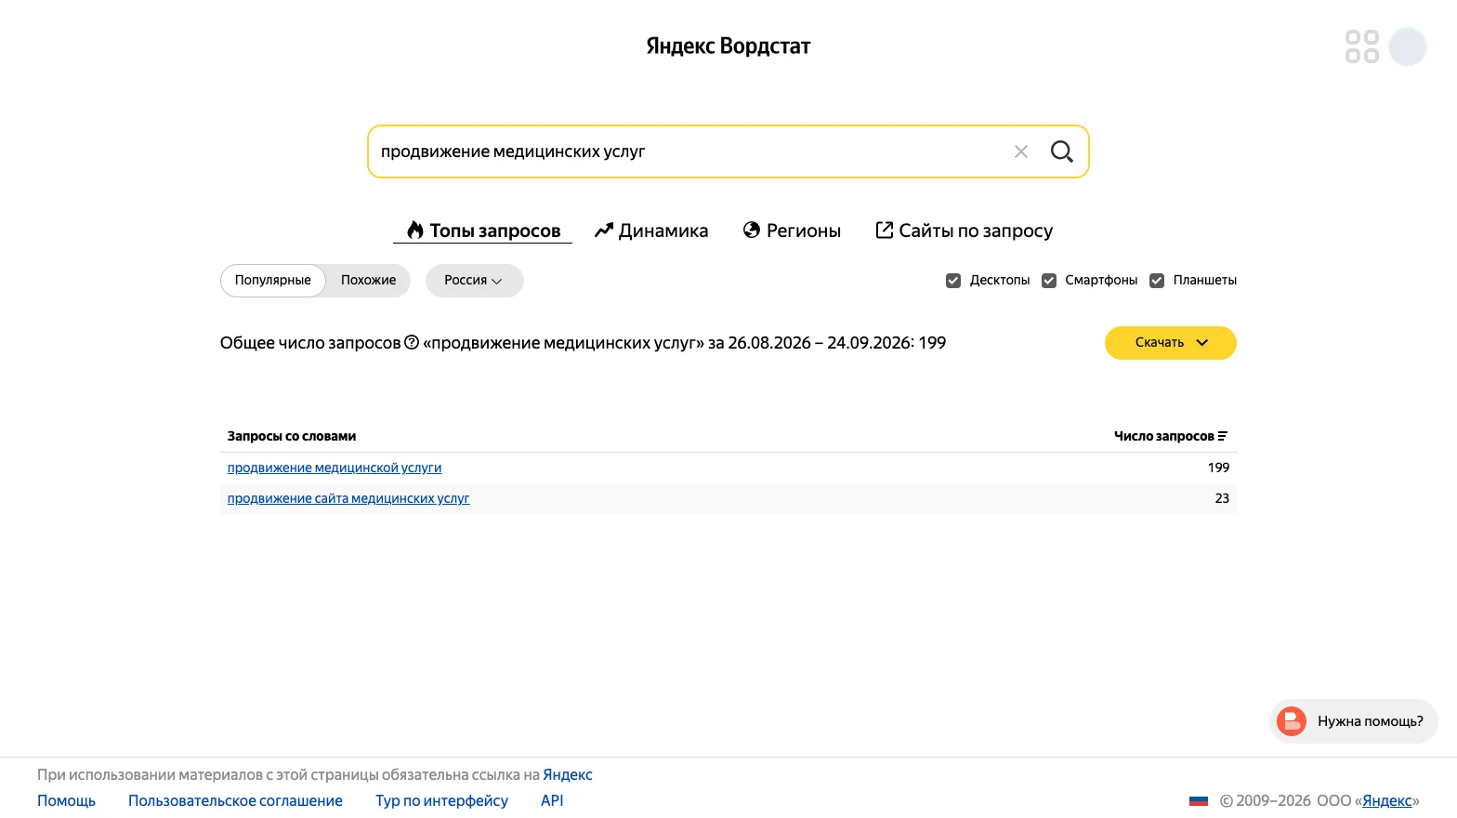
Task: Click the sort icon beside Число запросов
Action: click(x=1223, y=436)
